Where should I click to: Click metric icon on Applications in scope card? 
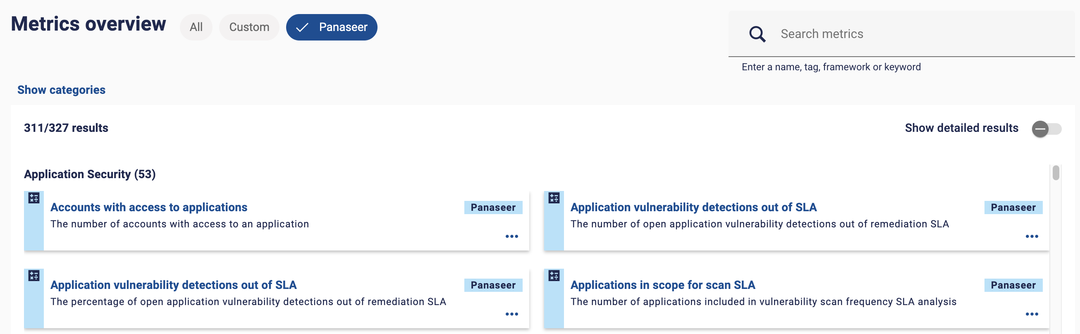pos(554,275)
